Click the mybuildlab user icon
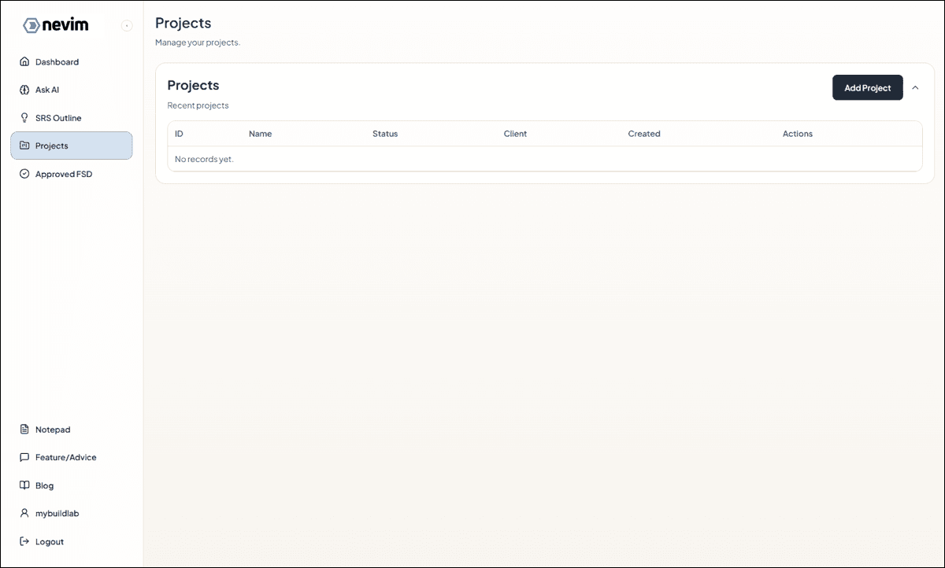Screen dimensions: 945x568 (24, 513)
